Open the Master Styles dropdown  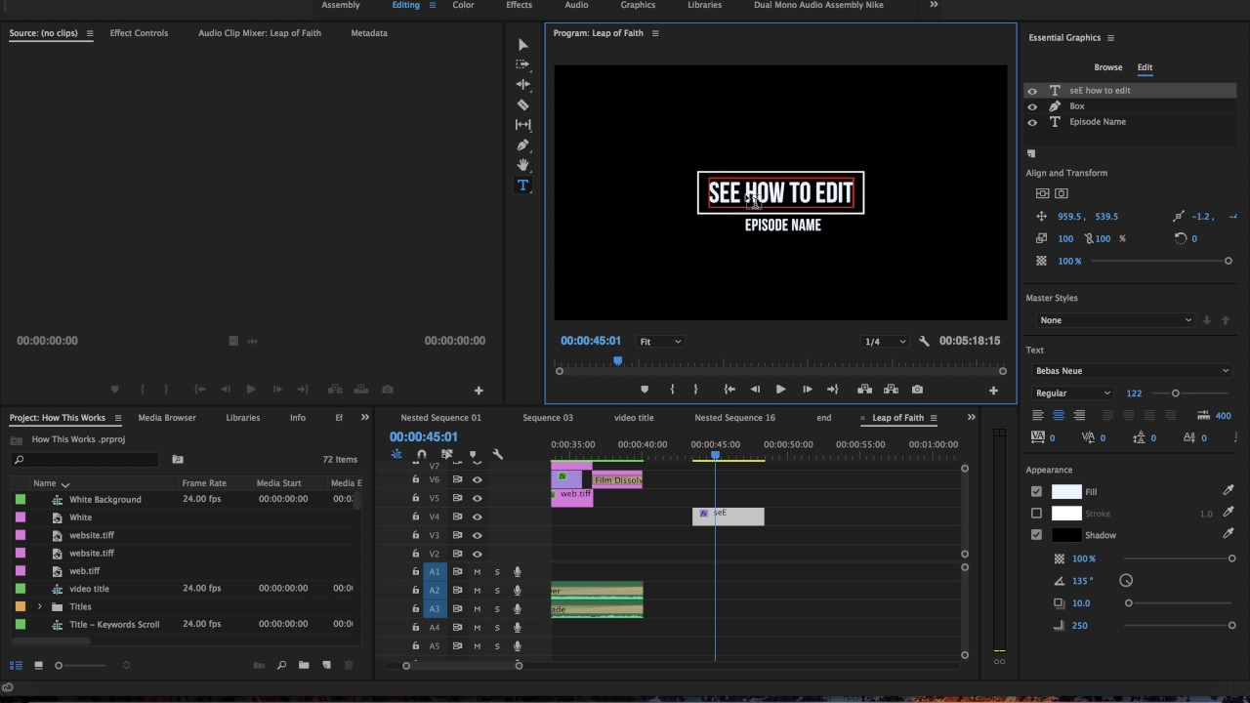click(x=1115, y=320)
